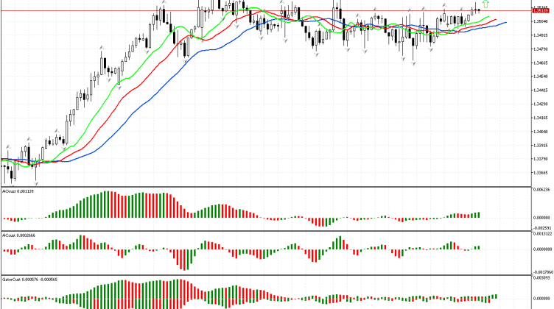
Task: Click the right end of red Alligator line
Action: (496, 20)
